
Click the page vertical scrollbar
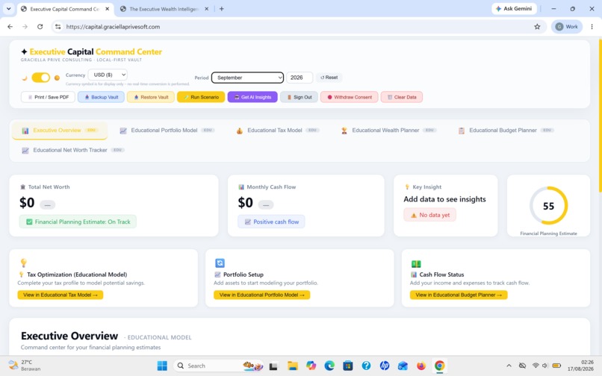(600, 115)
